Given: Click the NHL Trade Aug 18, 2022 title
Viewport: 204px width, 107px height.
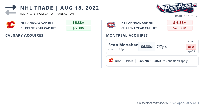Looking at the screenshot, I should tap(60, 8).
